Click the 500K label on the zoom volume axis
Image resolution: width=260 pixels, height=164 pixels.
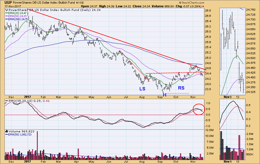click(250, 154)
